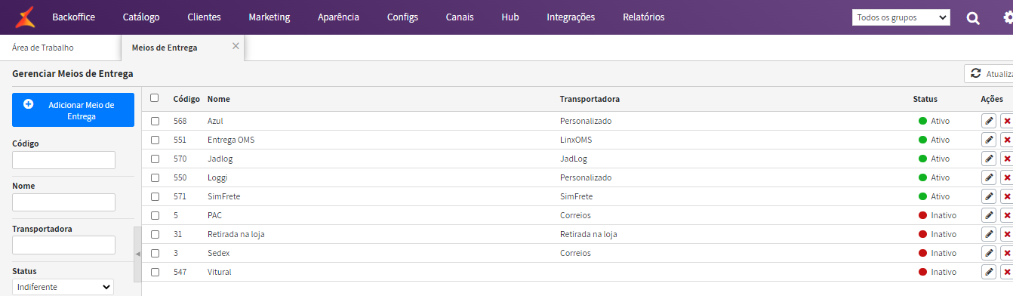Open the settings gear icon
Image resolution: width=1013 pixels, height=296 pixels.
(1007, 17)
